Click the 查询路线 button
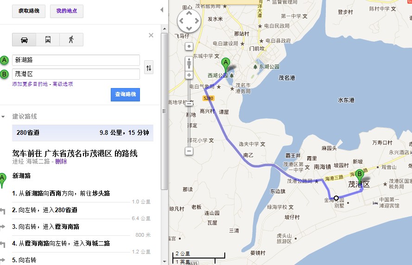 click(x=125, y=95)
